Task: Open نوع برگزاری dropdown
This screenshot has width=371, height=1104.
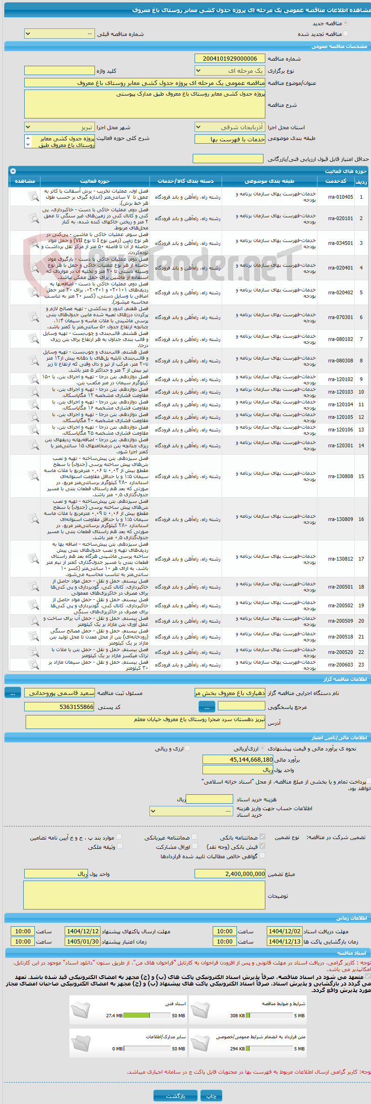Action: pyautogui.click(x=229, y=70)
